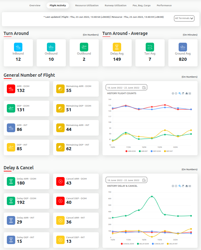The width and height of the screenshot is (201, 250).
Task: Open the Delay & Cancel chart hamburger menu
Action: pyautogui.click(x=190, y=186)
